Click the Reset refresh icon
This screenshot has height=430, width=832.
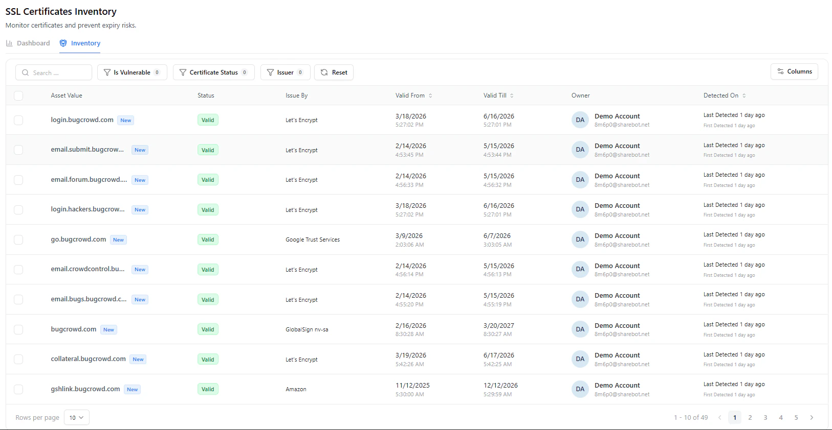click(324, 73)
